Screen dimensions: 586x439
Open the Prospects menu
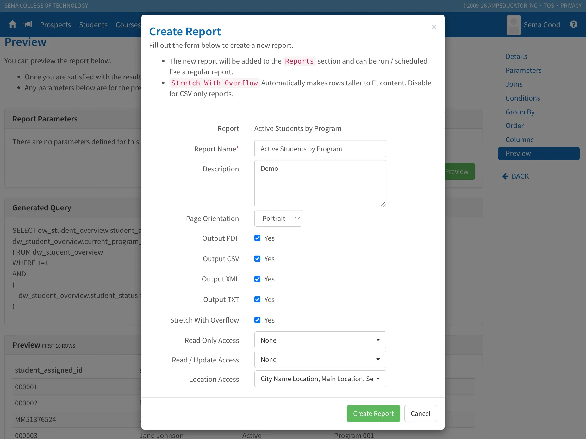point(55,25)
